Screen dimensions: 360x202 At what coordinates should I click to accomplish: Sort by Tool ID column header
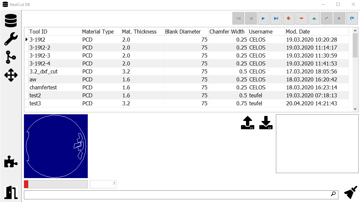point(55,32)
